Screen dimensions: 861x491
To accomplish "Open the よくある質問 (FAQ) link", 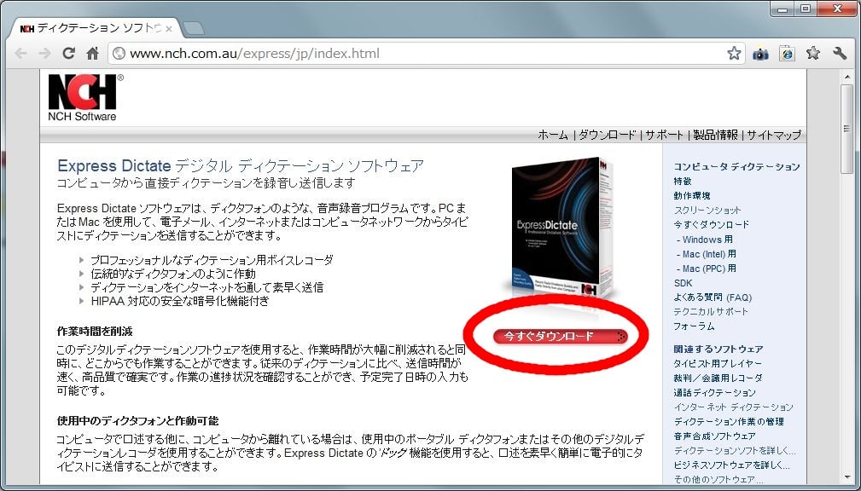I will (x=713, y=297).
